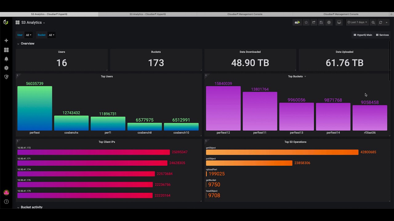Open the Top Buckets panel title menu
Viewport: 394px width, 221px height.
point(297,76)
